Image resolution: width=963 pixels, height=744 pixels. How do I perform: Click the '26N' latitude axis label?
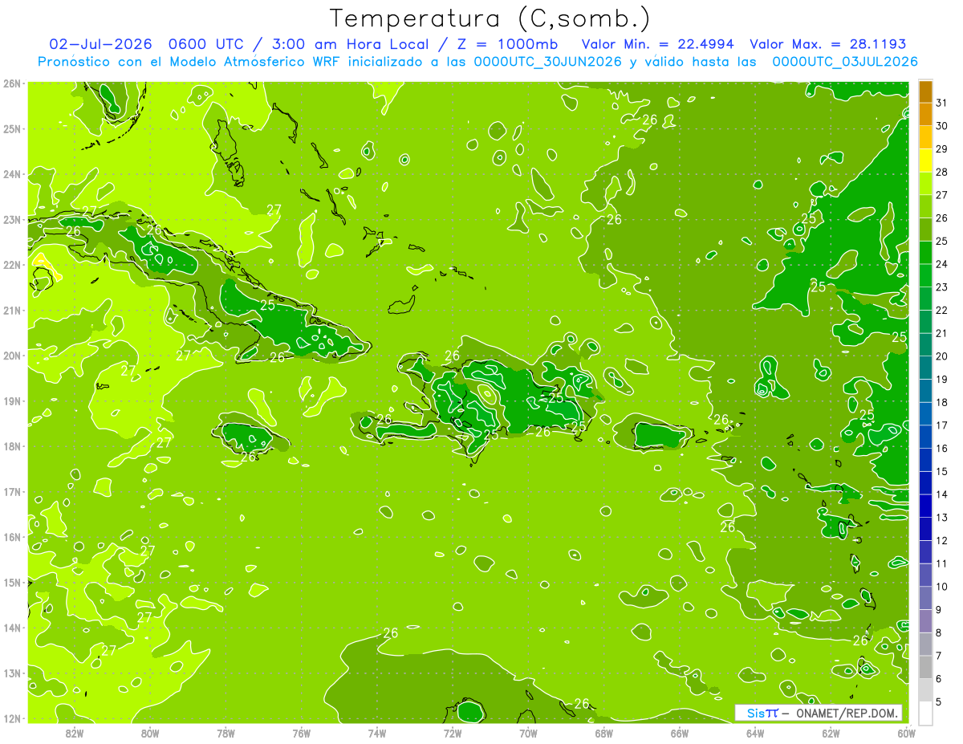11,83
